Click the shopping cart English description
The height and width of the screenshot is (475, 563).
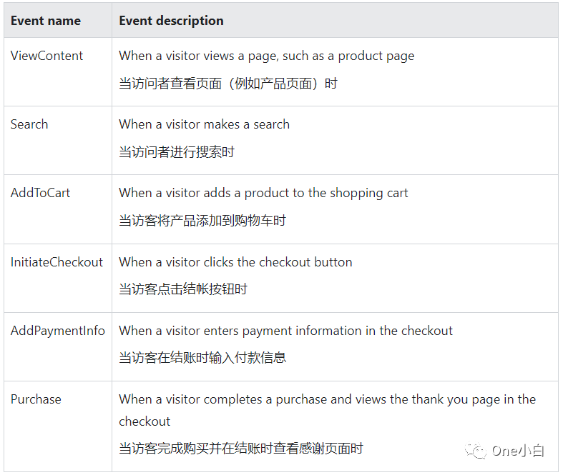(263, 194)
